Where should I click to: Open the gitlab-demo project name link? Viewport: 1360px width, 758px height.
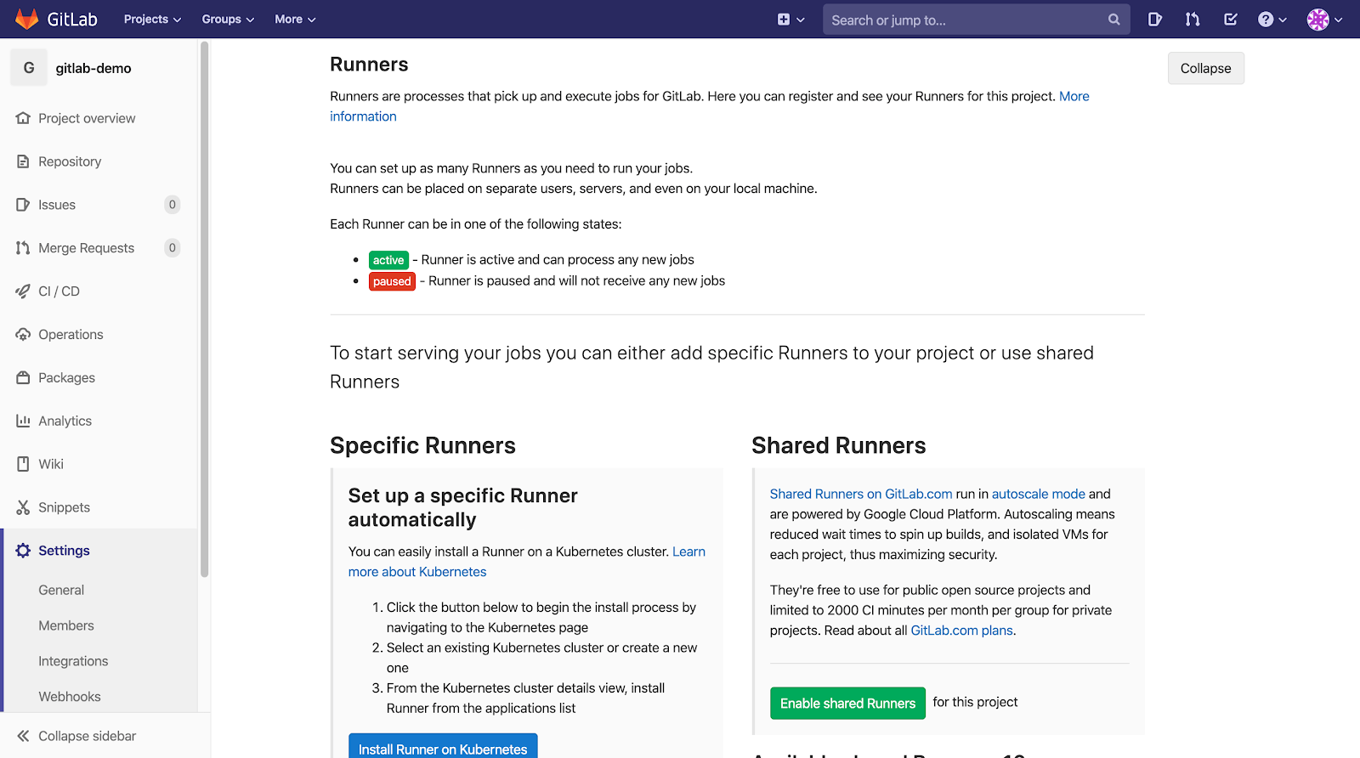point(93,68)
